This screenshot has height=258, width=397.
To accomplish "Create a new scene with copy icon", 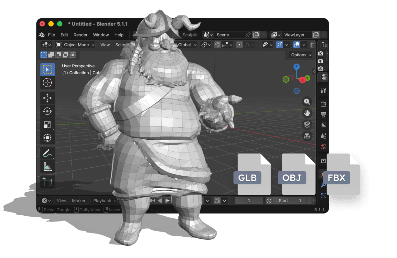I will (x=256, y=35).
